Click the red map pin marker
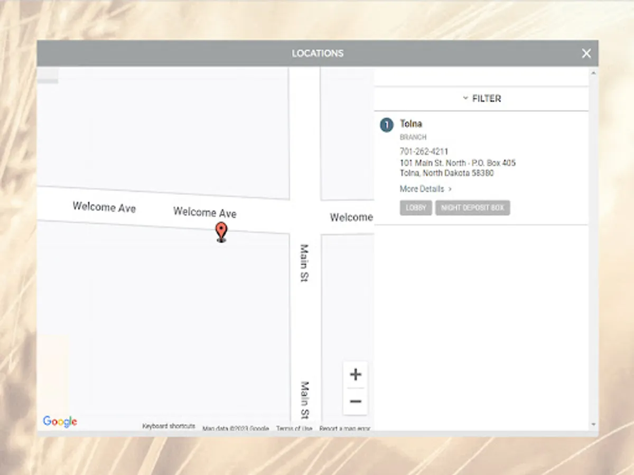 (221, 232)
